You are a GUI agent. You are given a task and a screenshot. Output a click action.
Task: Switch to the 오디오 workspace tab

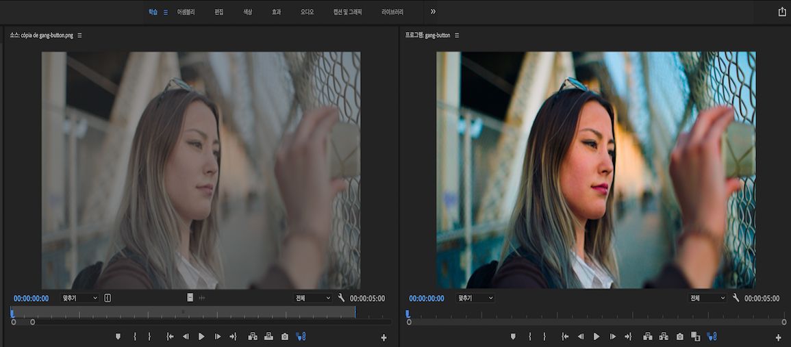point(307,12)
